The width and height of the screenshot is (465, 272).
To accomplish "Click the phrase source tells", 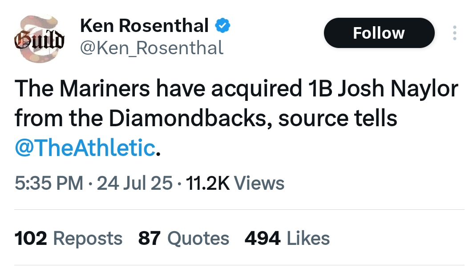I will click(337, 118).
